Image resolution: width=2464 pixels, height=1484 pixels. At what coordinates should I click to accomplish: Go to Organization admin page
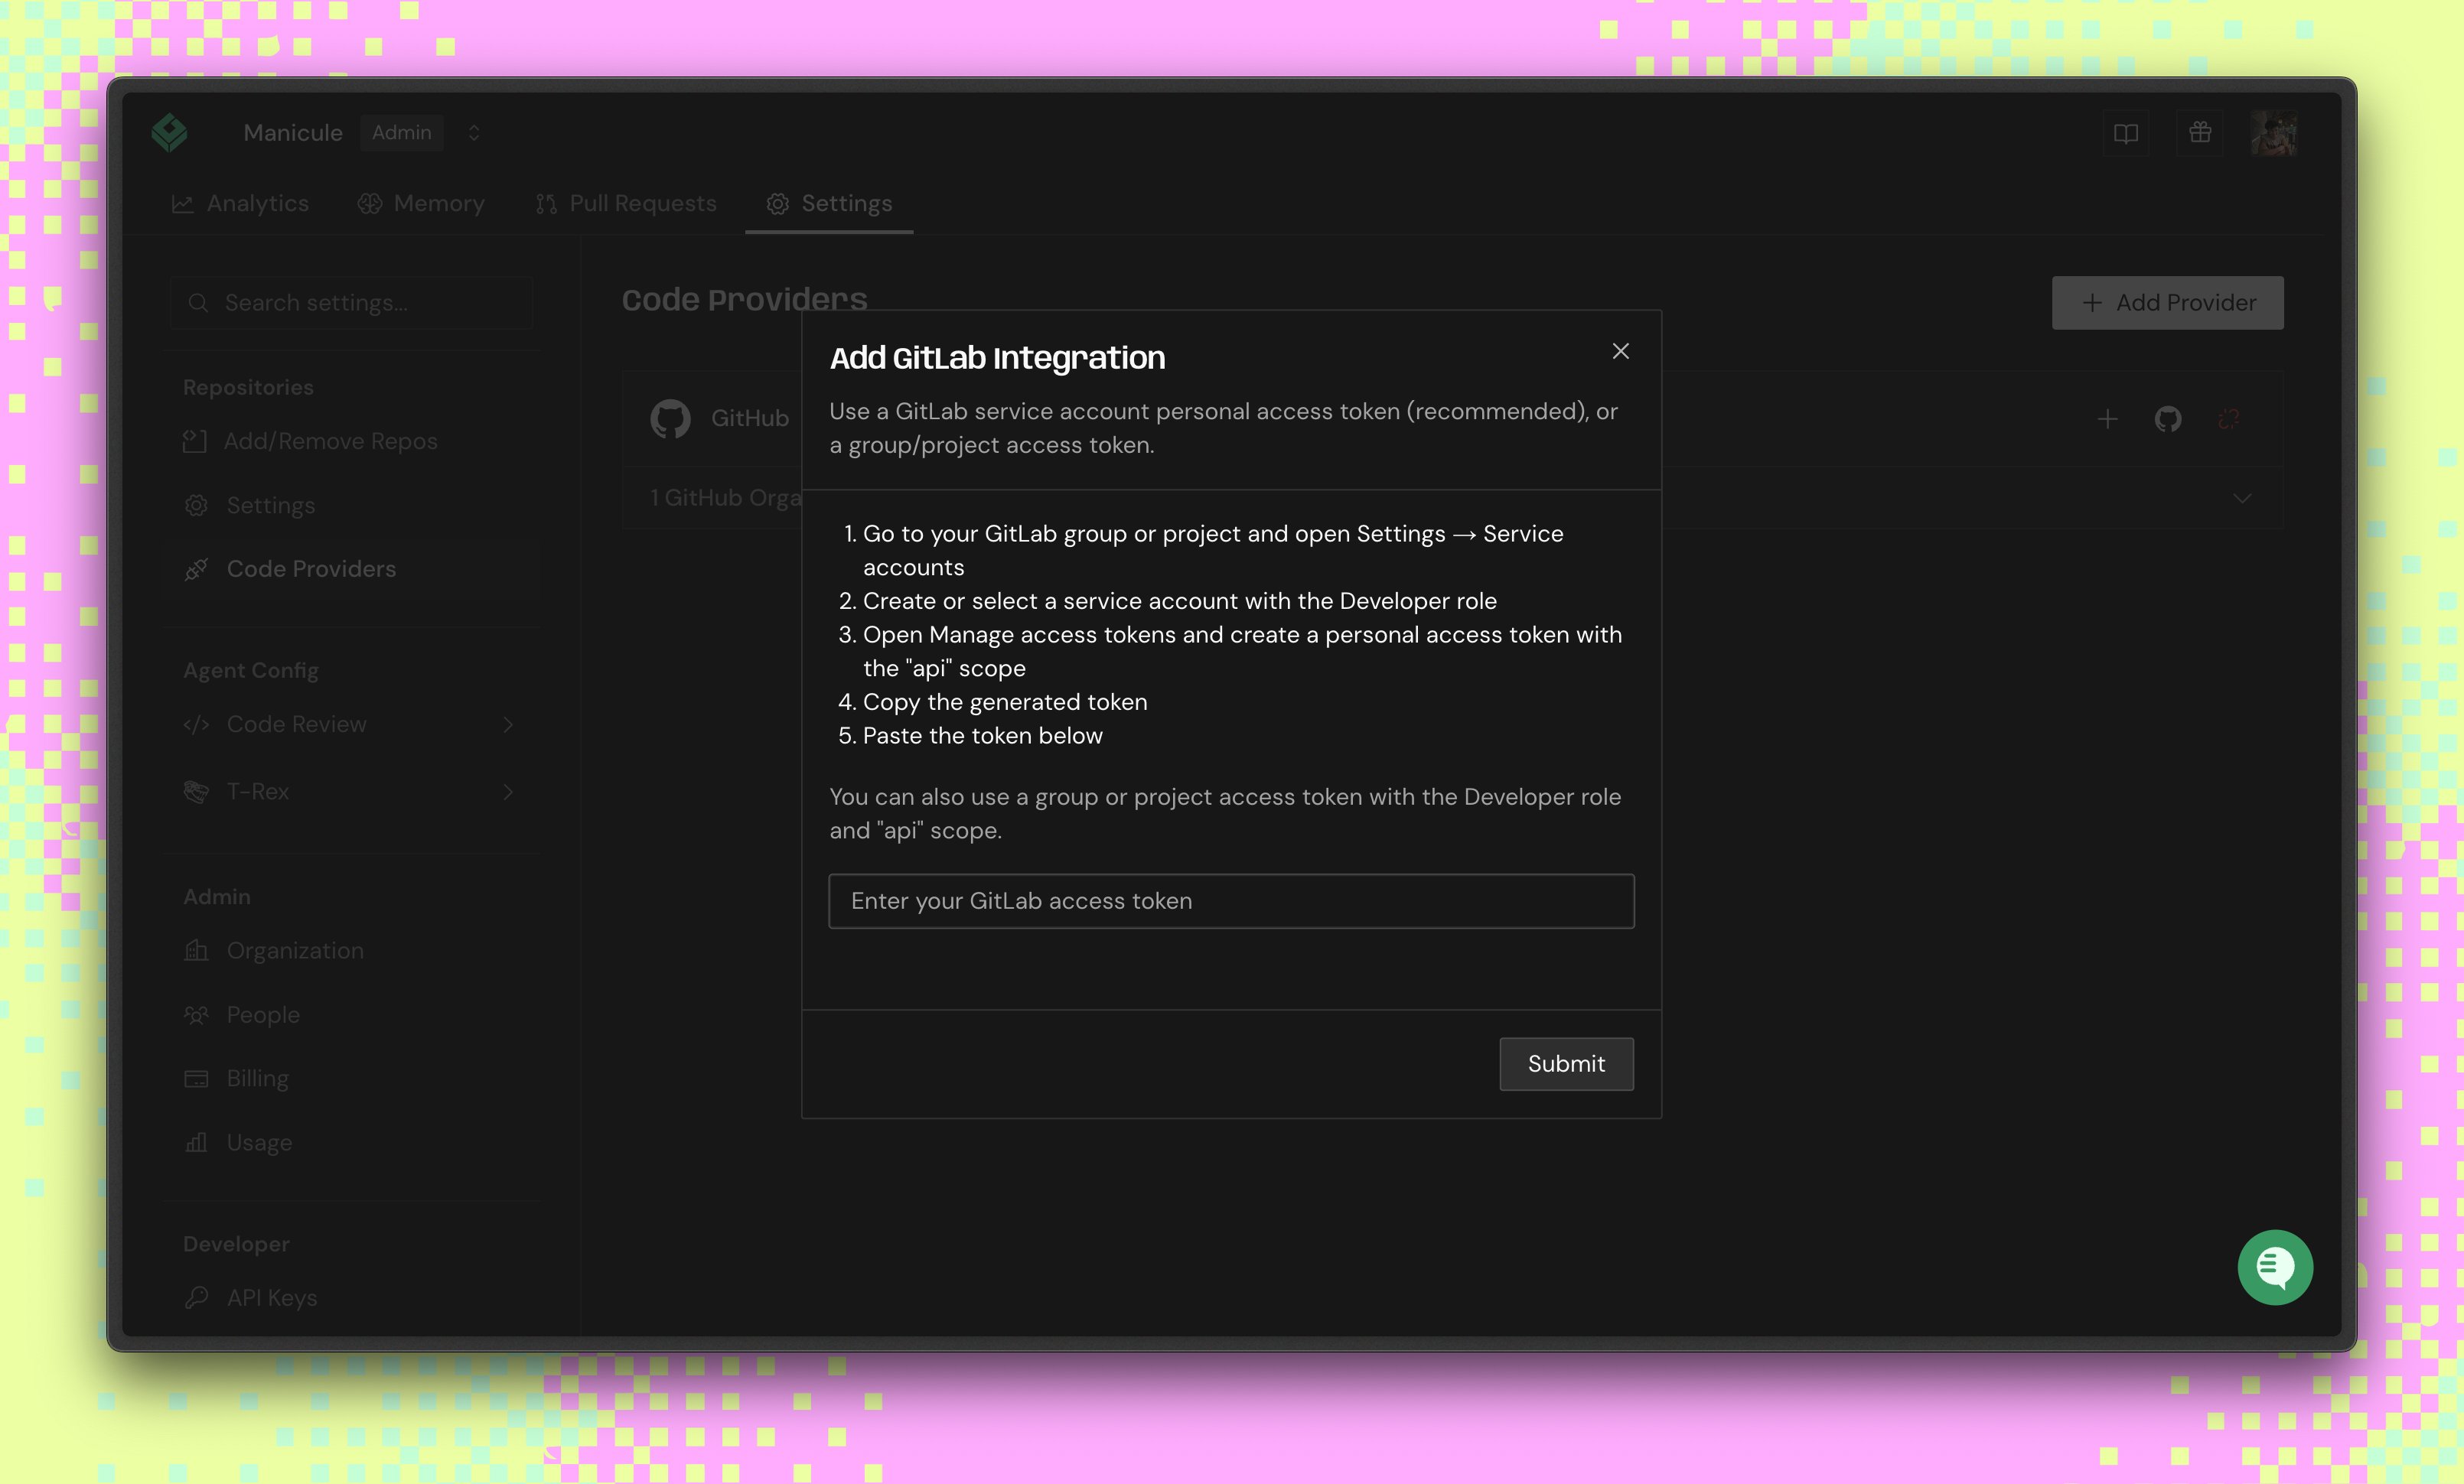(x=275, y=950)
